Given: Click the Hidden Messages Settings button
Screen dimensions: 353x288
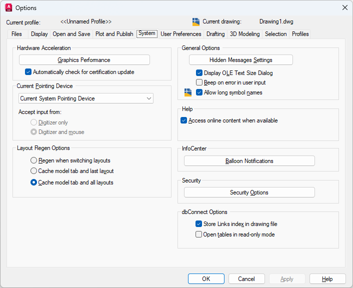Looking at the screenshot, I should coord(241,60).
